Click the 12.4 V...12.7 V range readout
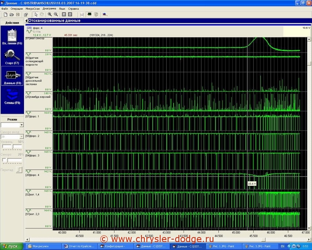312x250 pixels. 42,35
